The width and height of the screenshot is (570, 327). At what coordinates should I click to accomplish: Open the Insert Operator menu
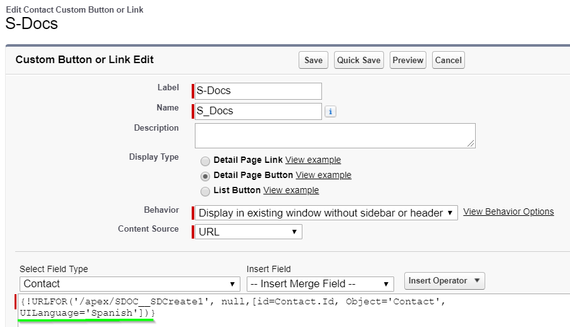click(x=444, y=281)
